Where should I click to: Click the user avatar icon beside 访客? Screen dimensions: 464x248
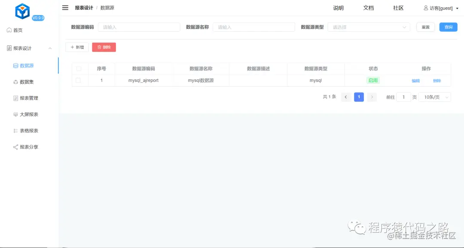(x=426, y=8)
